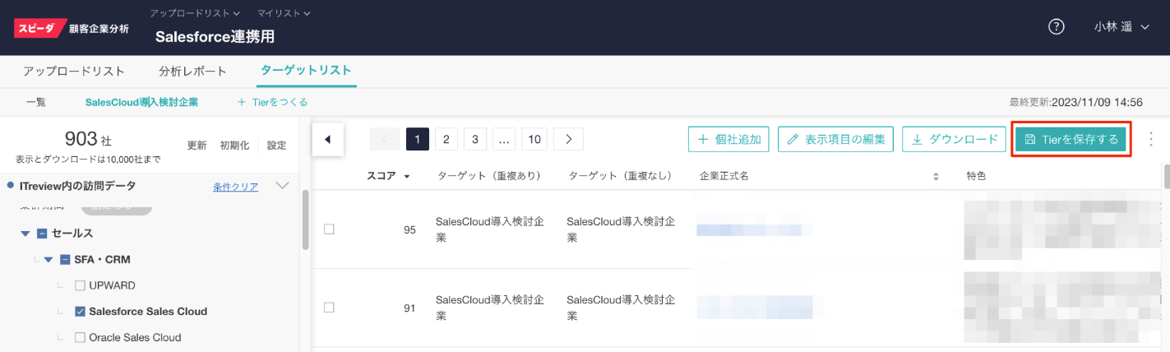The height and width of the screenshot is (352, 1170).
Task: Uncheck the Salesforce Sales Cloud checkbox
Action: pos(80,312)
